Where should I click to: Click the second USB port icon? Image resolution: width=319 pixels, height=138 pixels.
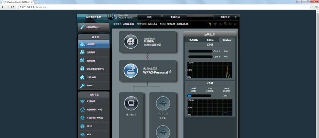click(163, 132)
